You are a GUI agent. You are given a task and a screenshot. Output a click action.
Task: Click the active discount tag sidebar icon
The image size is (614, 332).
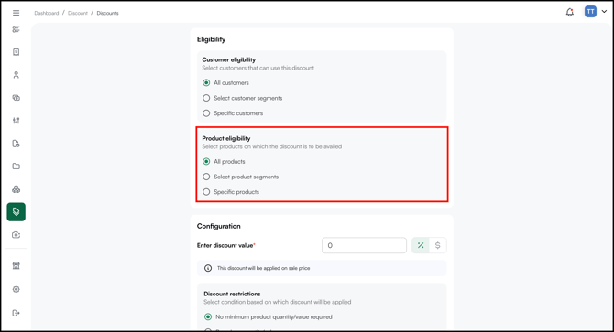[x=16, y=211]
